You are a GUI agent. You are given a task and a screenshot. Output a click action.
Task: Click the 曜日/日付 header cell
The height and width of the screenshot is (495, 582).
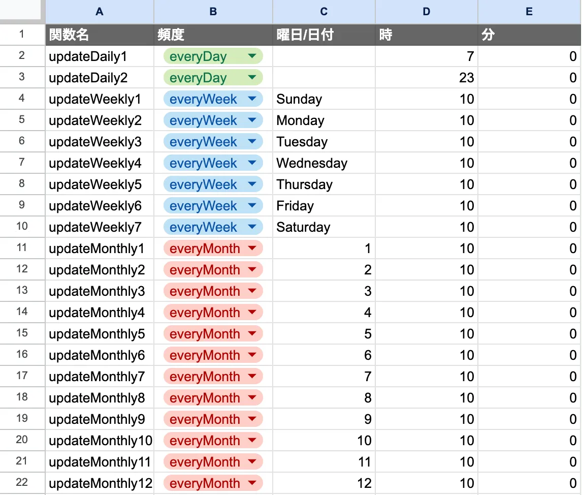(x=324, y=35)
